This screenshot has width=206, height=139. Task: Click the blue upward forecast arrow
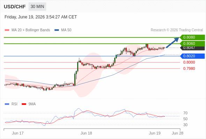point(172,43)
